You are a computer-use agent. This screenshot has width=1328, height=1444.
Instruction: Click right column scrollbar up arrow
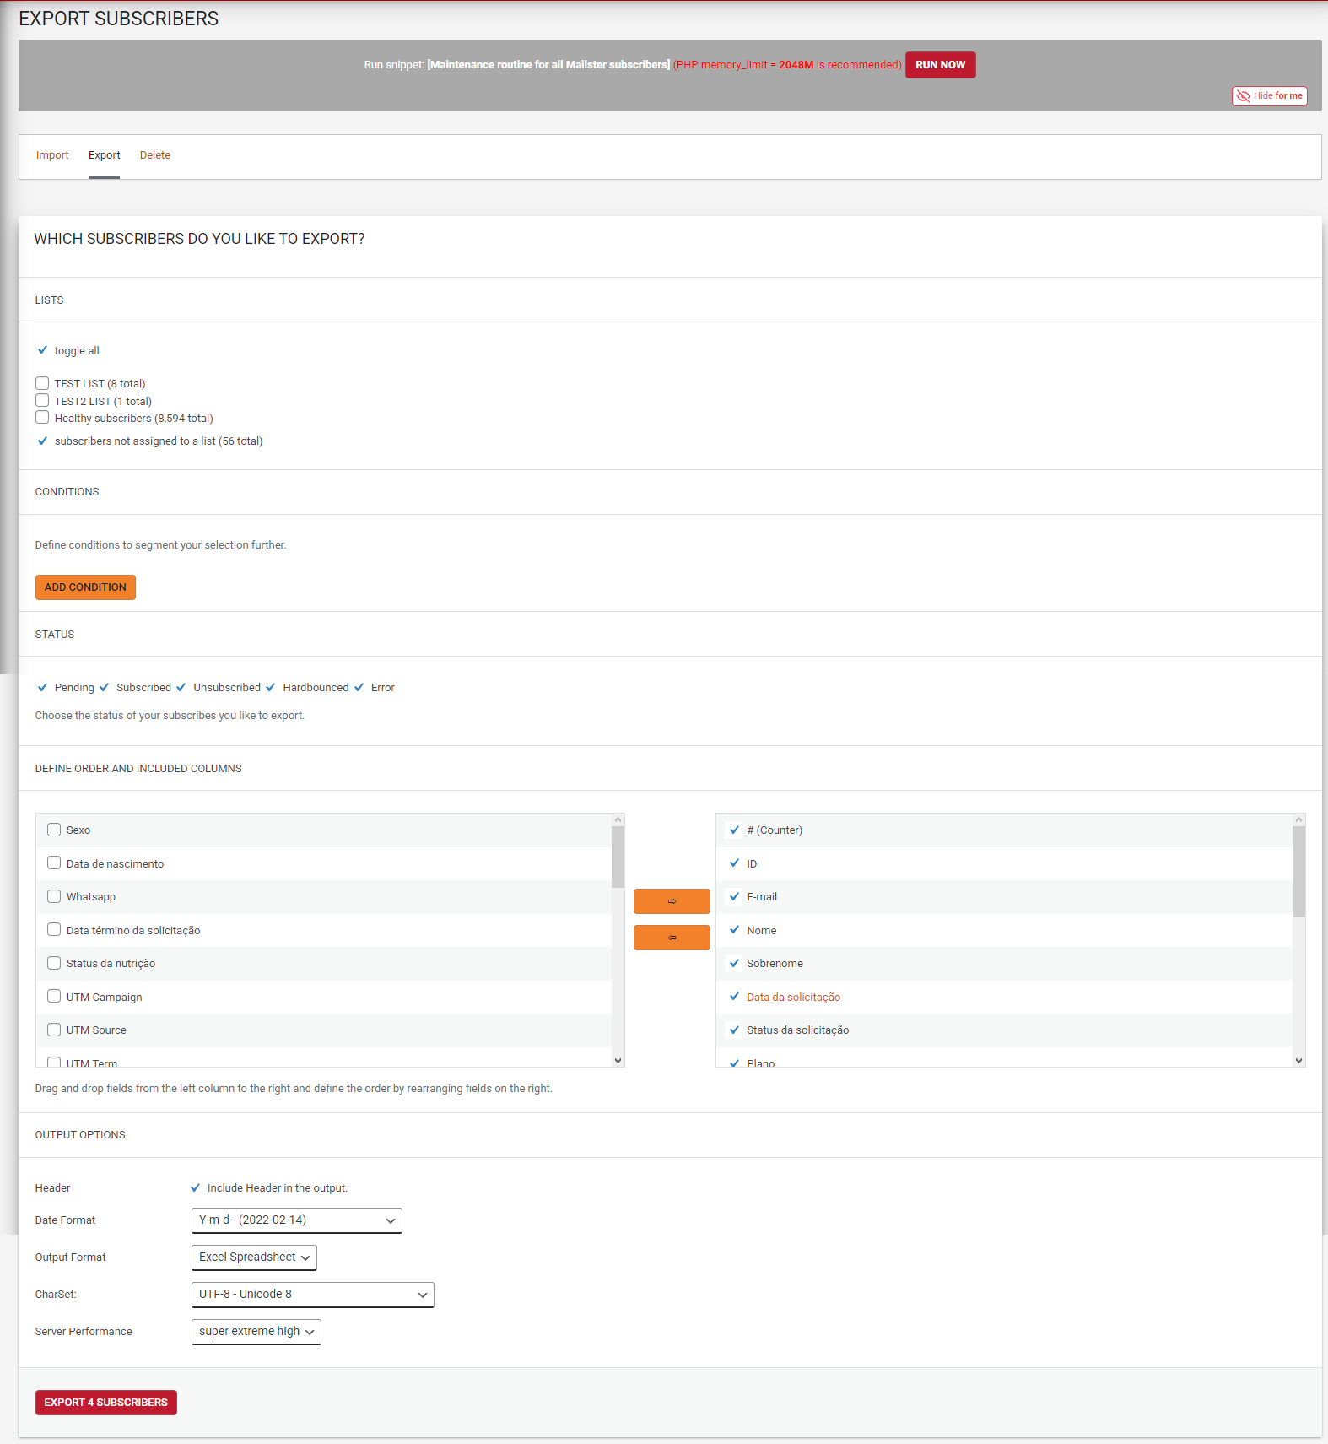[x=1299, y=819]
